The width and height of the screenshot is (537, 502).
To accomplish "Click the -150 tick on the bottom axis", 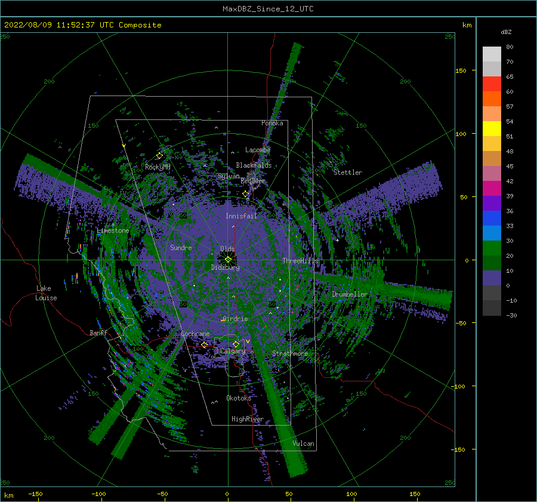I will pos(35,494).
